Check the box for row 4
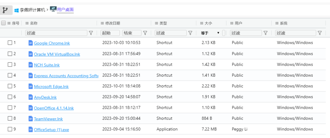This screenshot has width=330, height=138. (10, 75)
